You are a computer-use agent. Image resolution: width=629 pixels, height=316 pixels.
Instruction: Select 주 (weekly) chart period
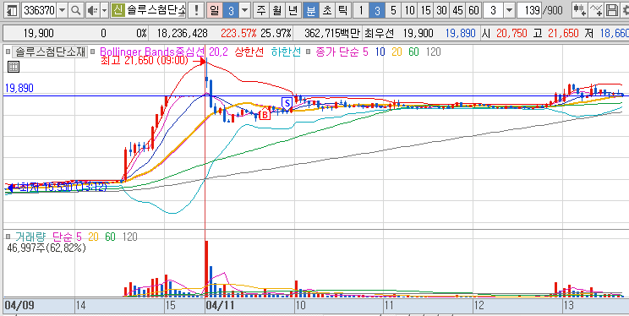[261, 10]
